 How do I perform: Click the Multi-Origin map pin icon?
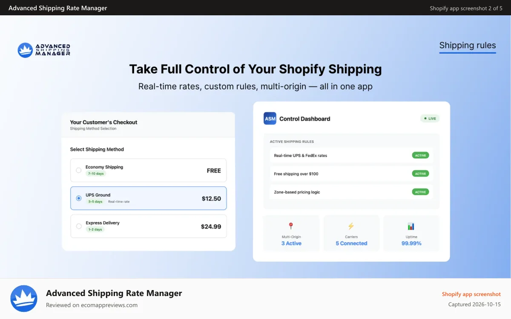[x=291, y=226]
